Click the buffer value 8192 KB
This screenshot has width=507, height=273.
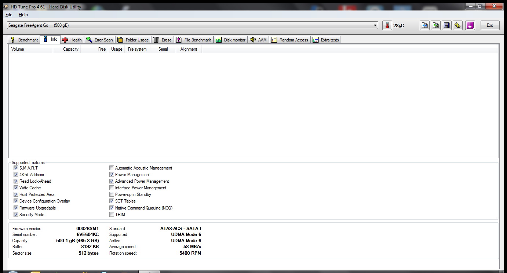90,247
